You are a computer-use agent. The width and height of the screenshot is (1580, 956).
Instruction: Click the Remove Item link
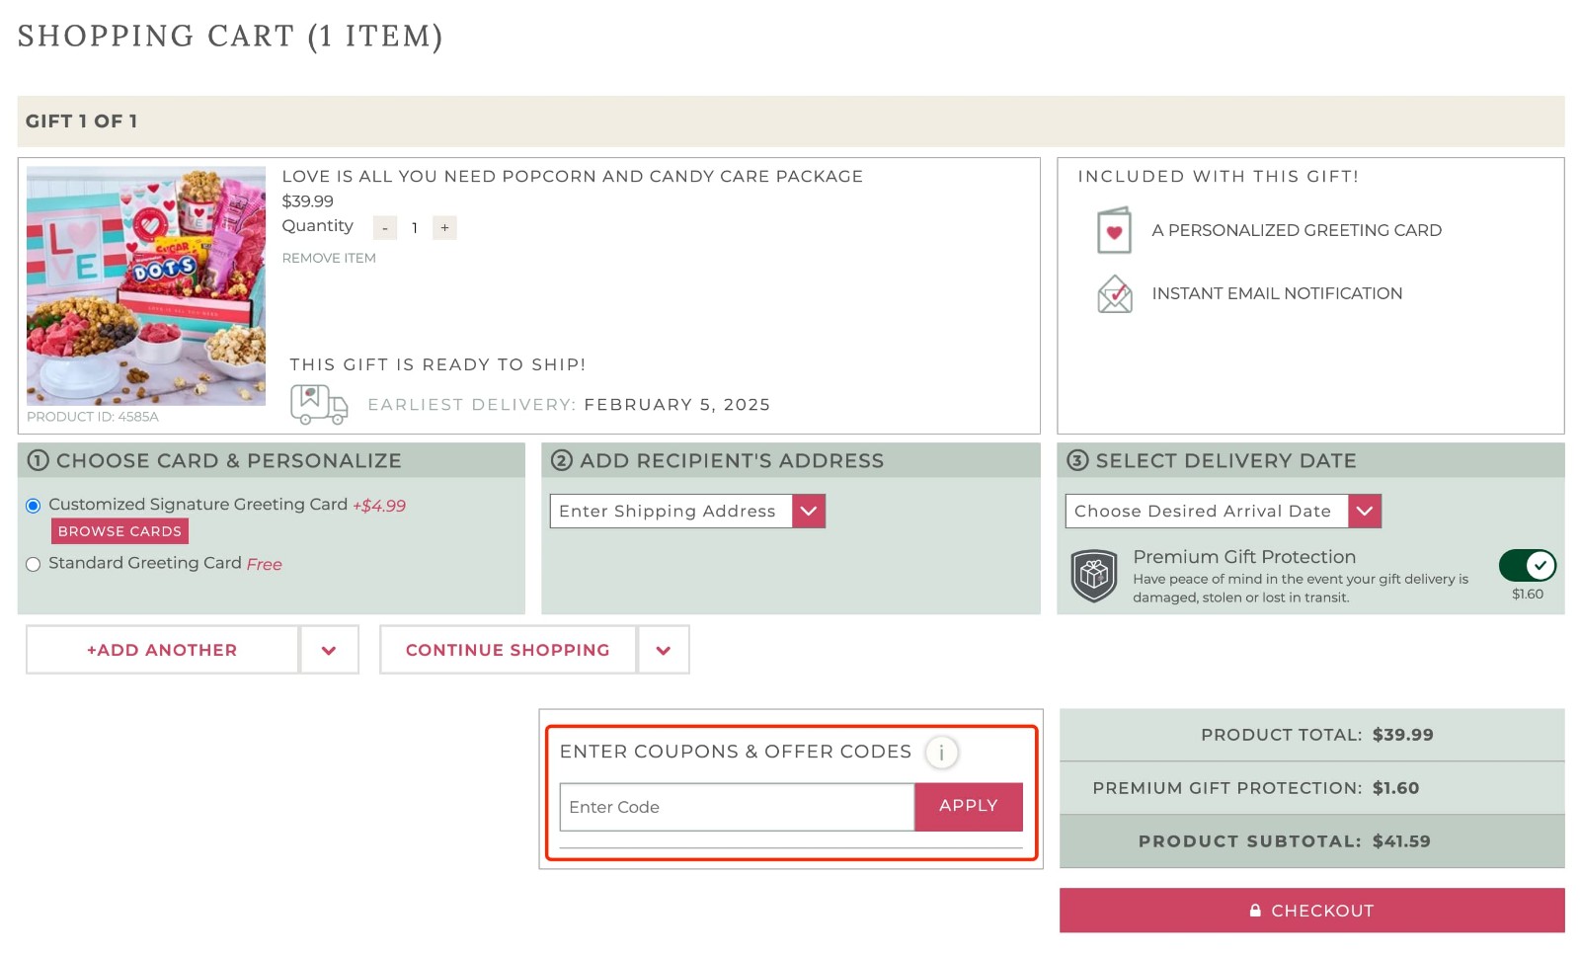pos(329,258)
